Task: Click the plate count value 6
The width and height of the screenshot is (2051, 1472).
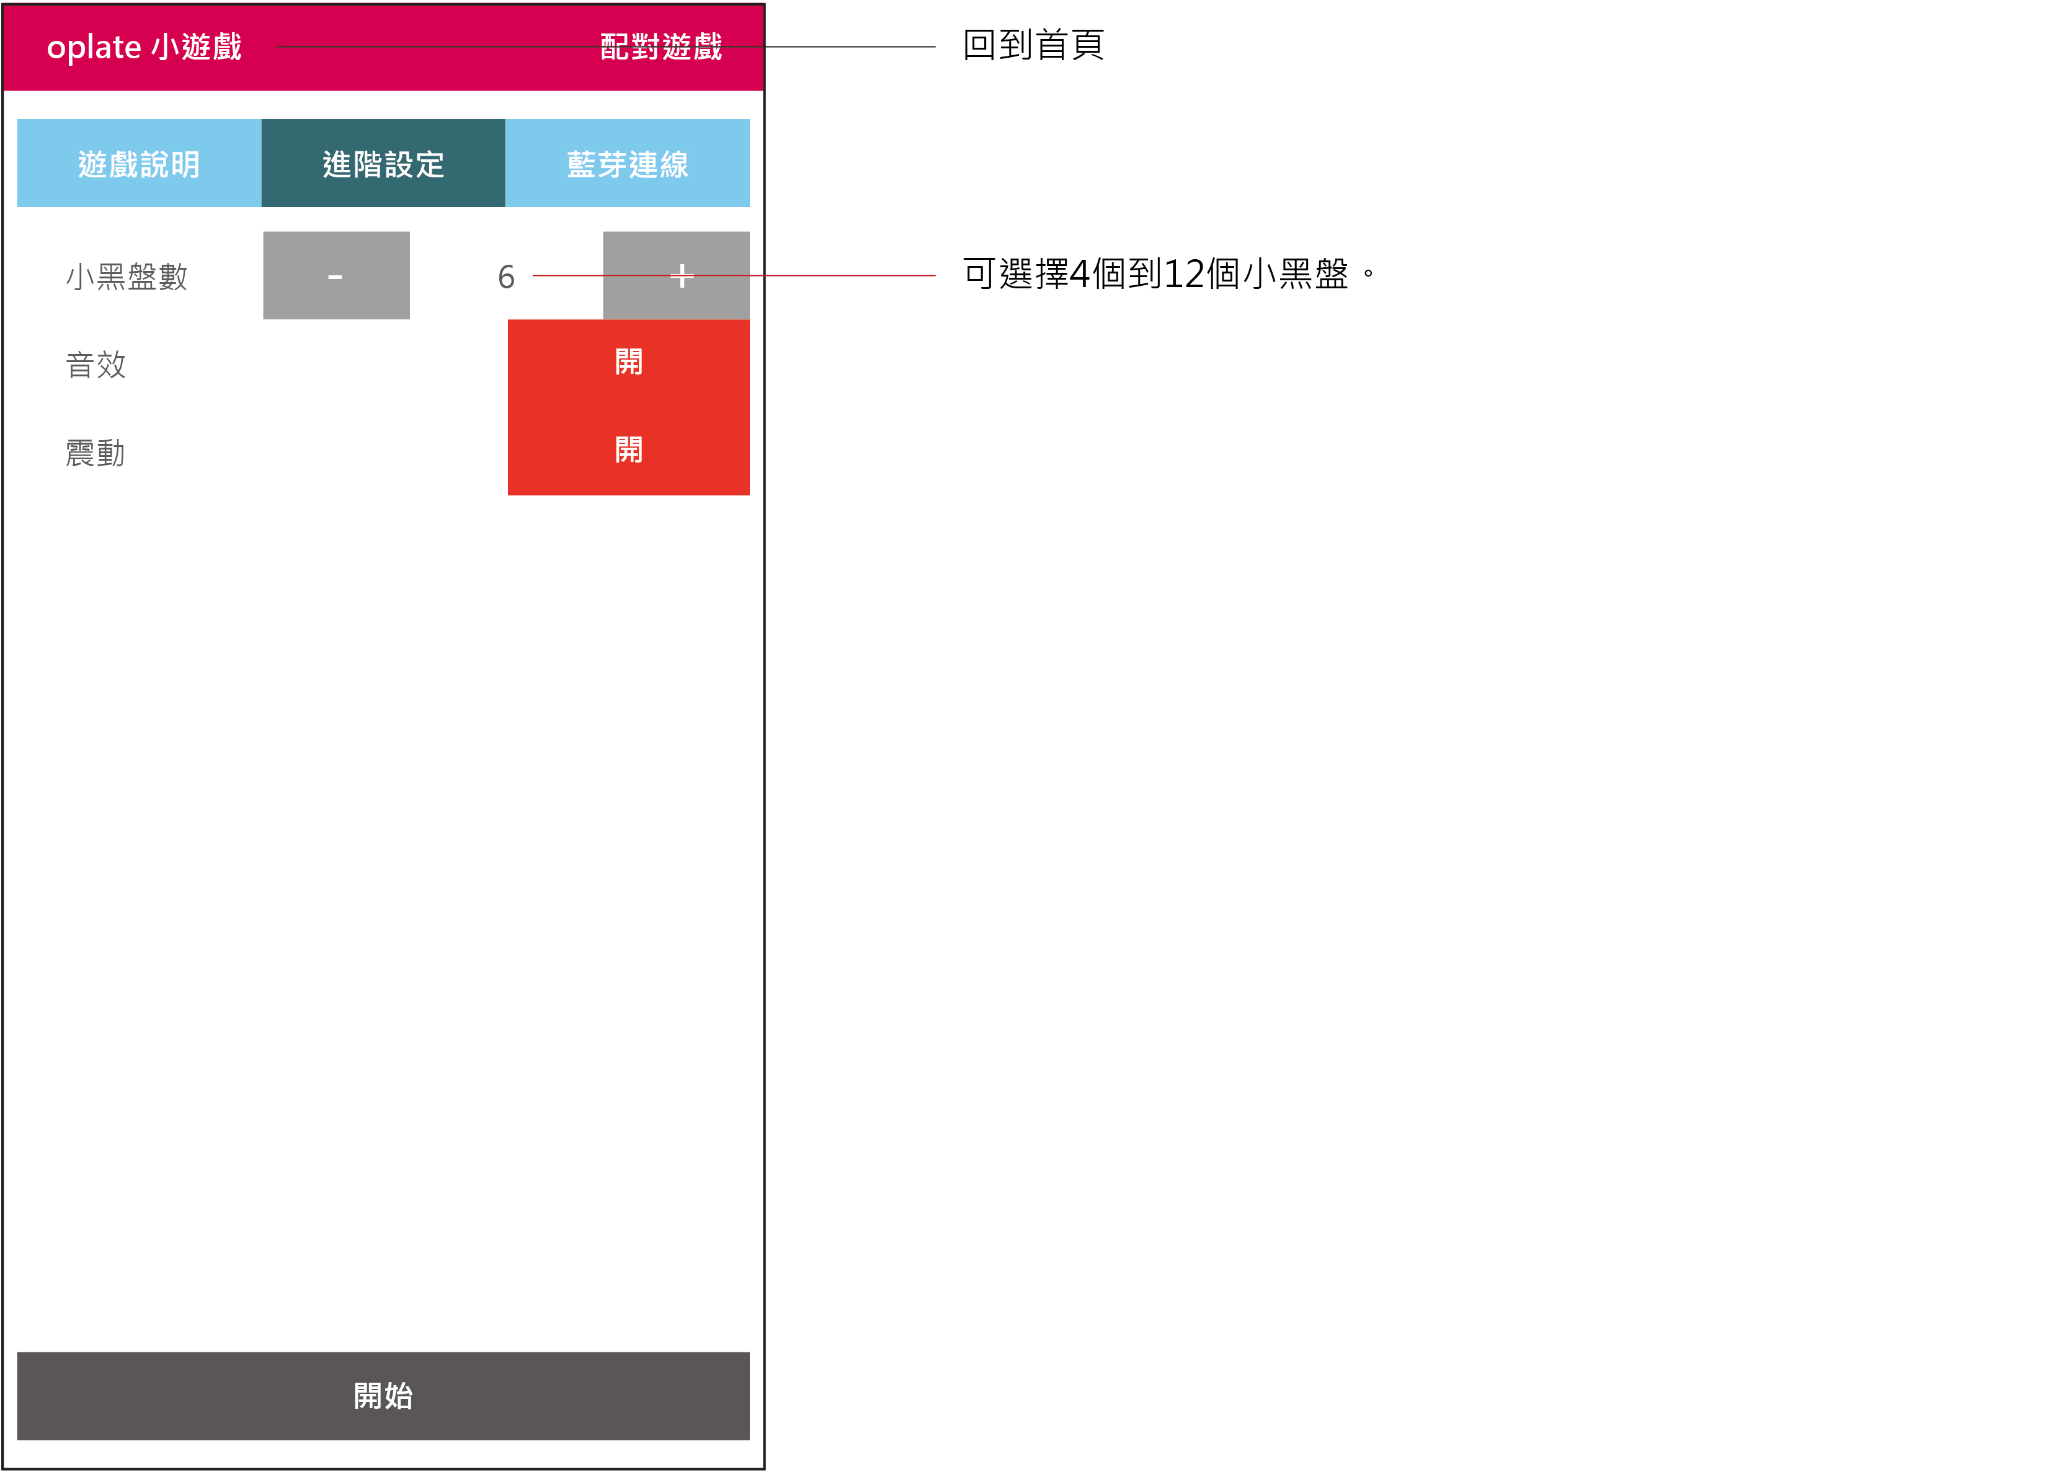Action: click(505, 277)
